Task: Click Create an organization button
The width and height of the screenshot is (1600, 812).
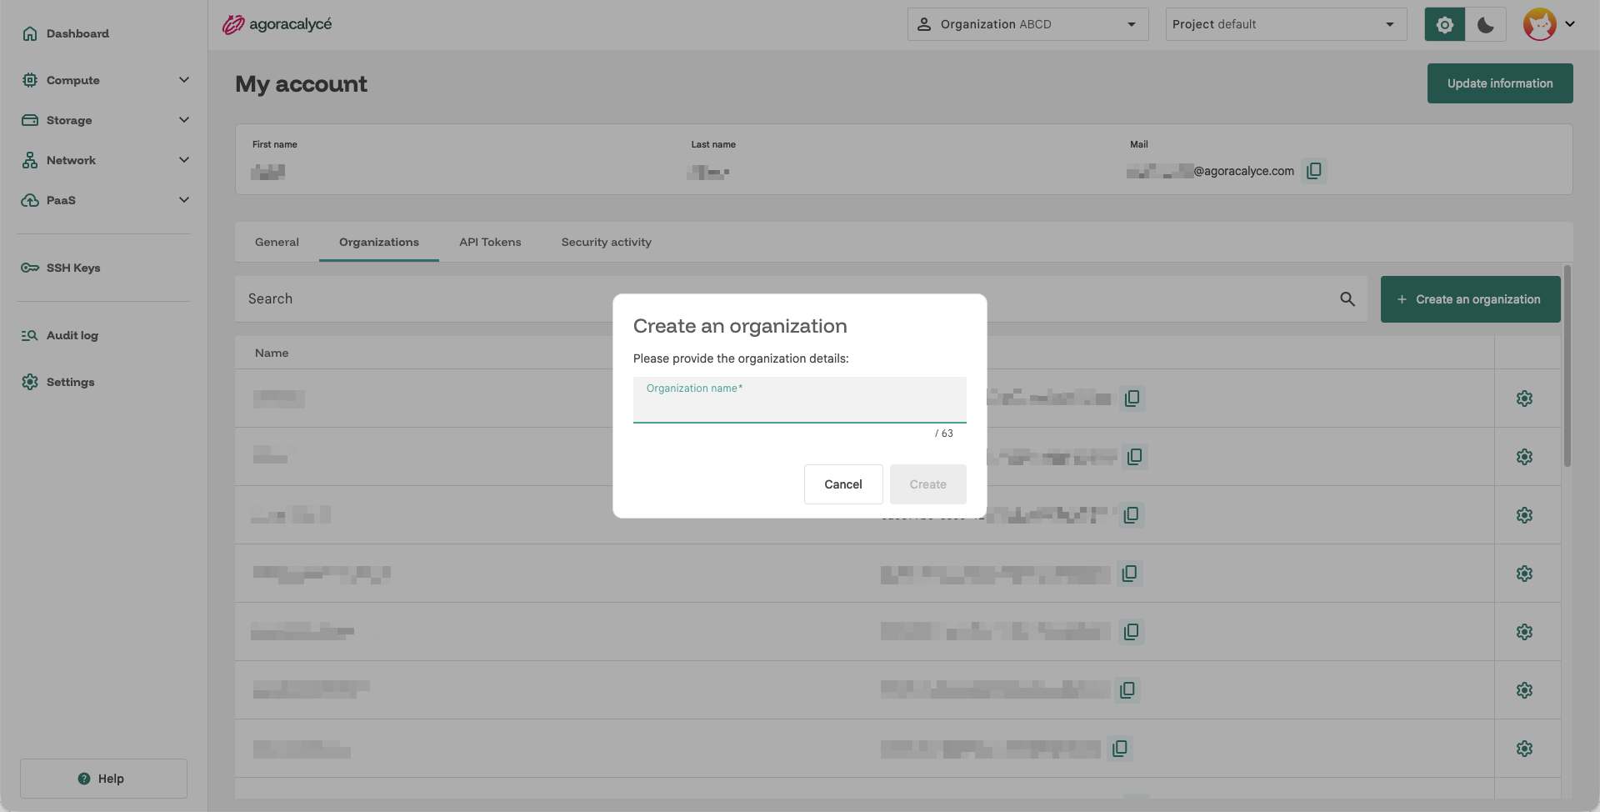Action: tap(1471, 299)
